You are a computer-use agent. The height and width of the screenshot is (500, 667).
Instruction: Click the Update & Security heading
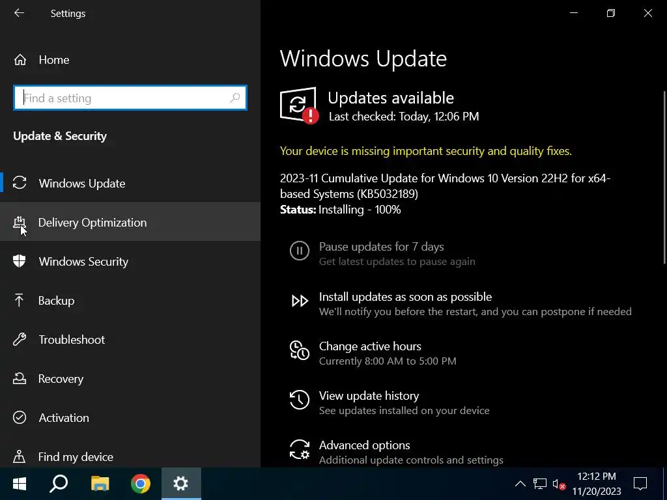60,136
